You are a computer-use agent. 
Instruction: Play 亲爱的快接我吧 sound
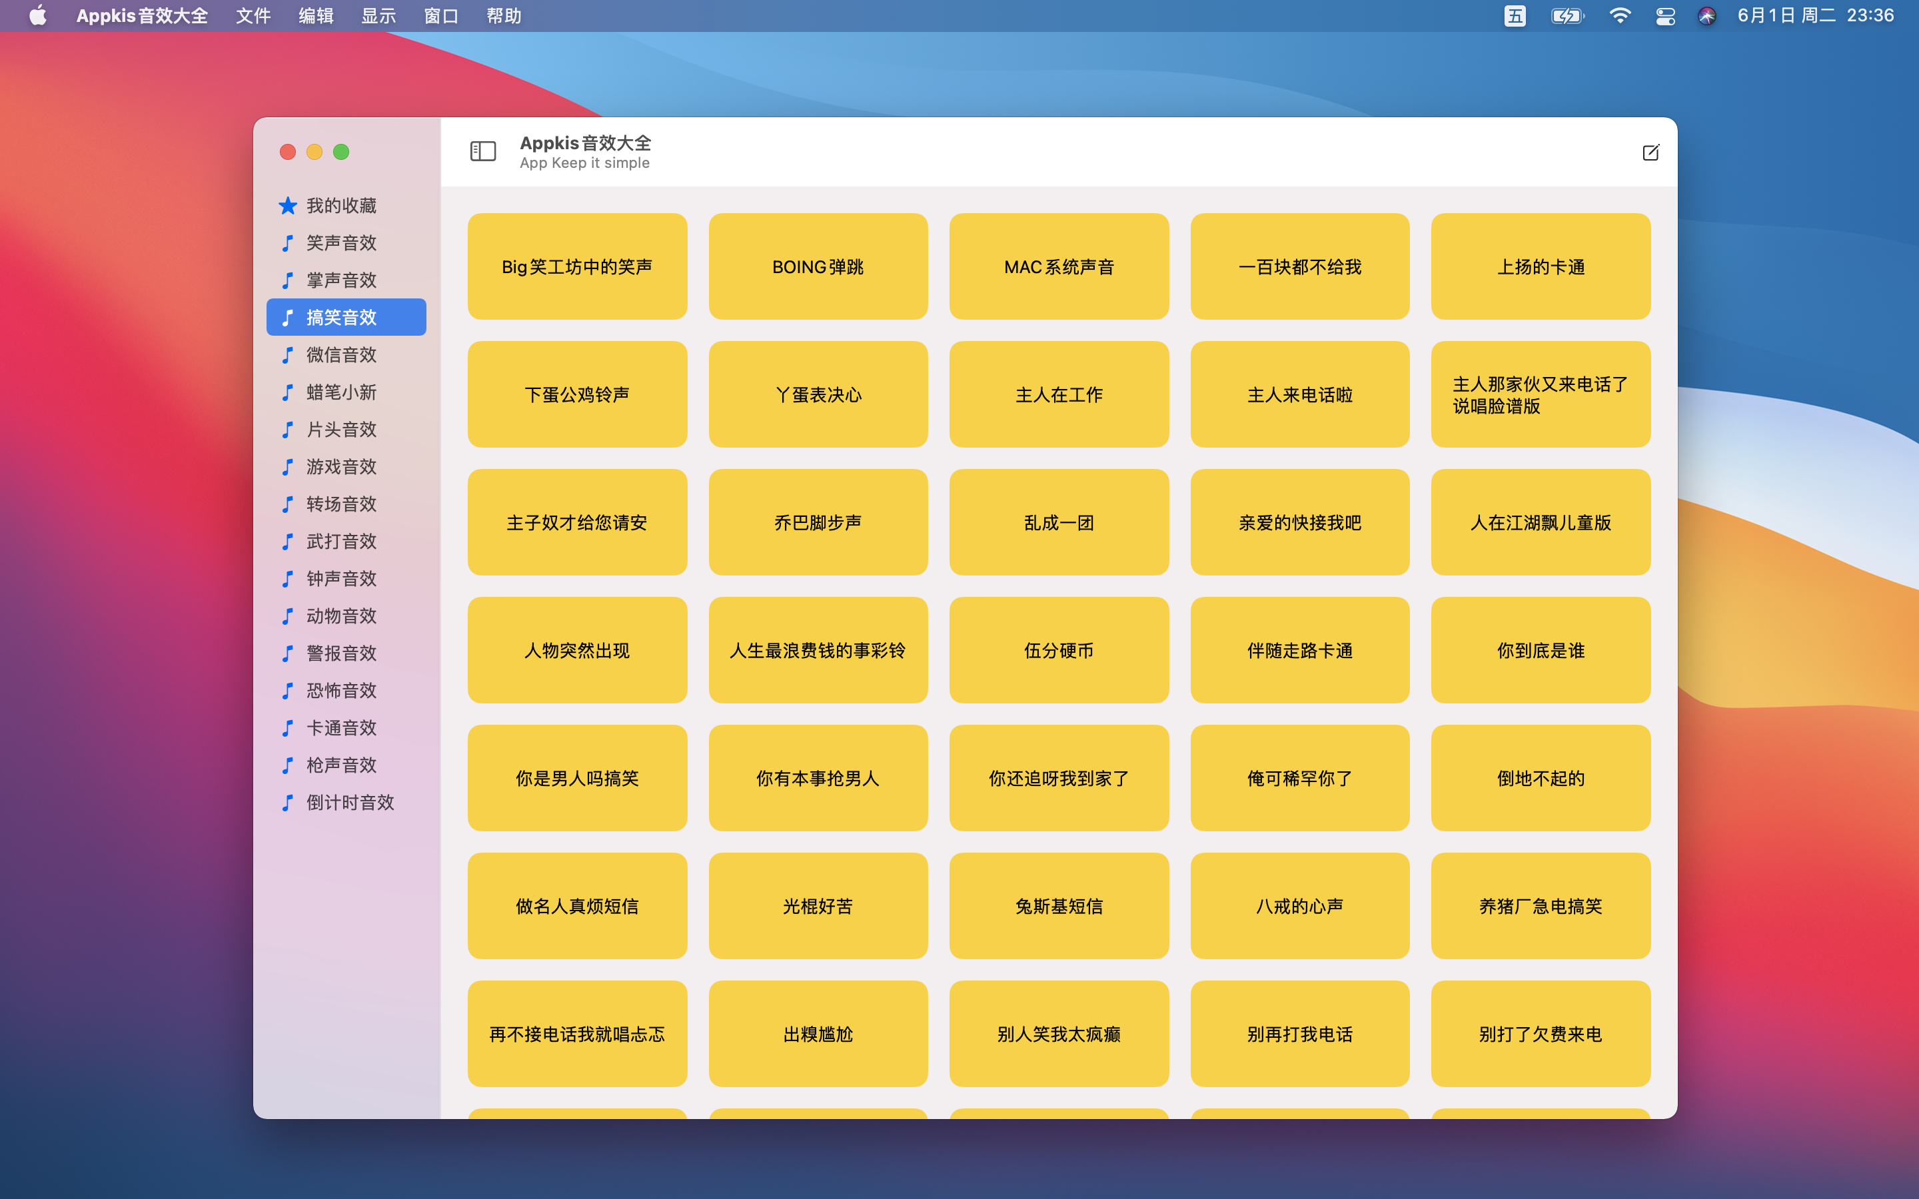coord(1300,522)
